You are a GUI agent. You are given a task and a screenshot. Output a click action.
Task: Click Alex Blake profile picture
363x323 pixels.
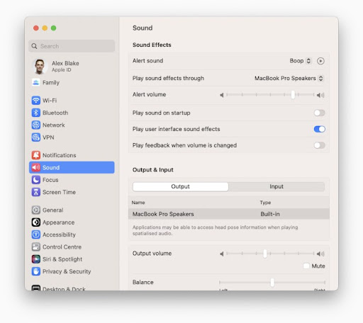[40, 67]
